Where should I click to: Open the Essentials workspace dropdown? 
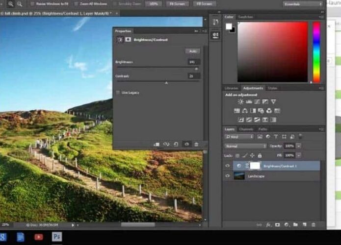click(302, 4)
